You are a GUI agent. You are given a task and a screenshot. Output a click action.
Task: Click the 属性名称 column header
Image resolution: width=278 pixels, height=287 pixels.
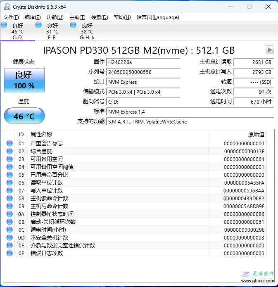point(118,134)
